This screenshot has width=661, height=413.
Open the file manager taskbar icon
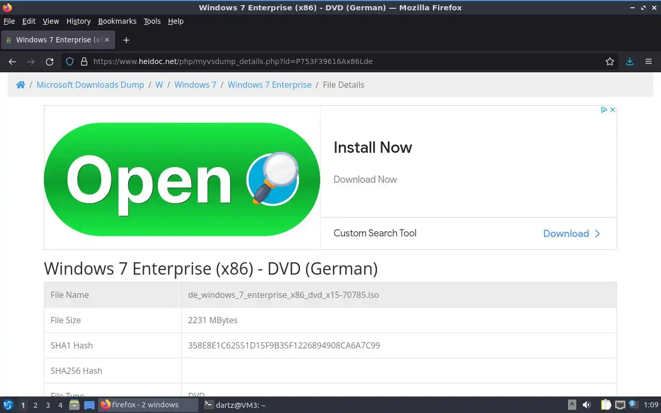(x=74, y=405)
